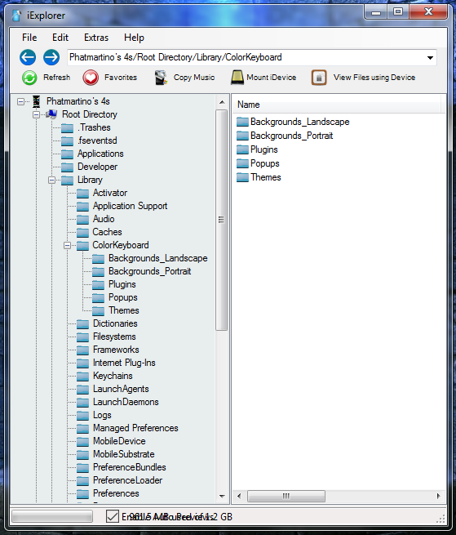Click the Mount iDevice drive icon
Viewport: 456px width, 535px height.
point(237,78)
